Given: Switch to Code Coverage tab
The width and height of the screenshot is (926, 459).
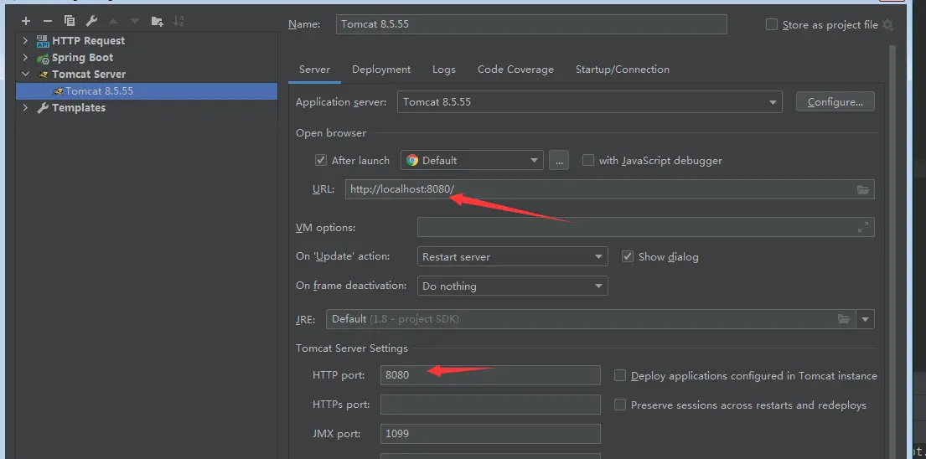Looking at the screenshot, I should point(515,70).
